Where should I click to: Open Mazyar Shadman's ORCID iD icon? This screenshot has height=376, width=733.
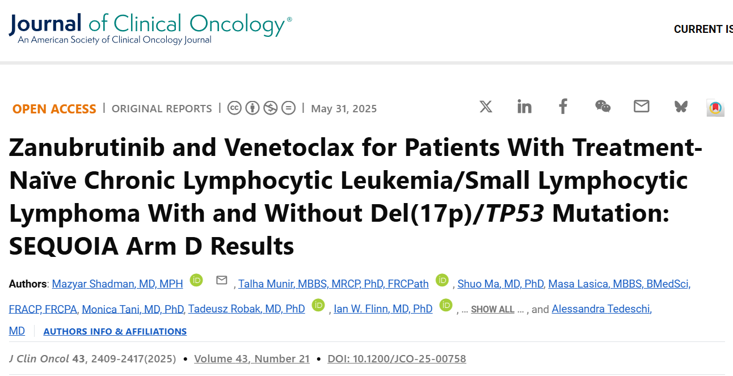tap(196, 280)
